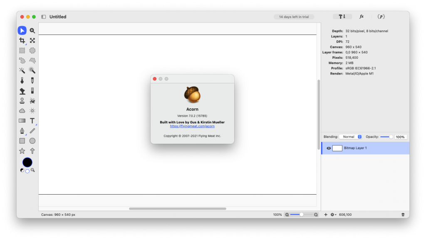
Task: Open the text tool options toolbar button
Action: pyautogui.click(x=342, y=17)
